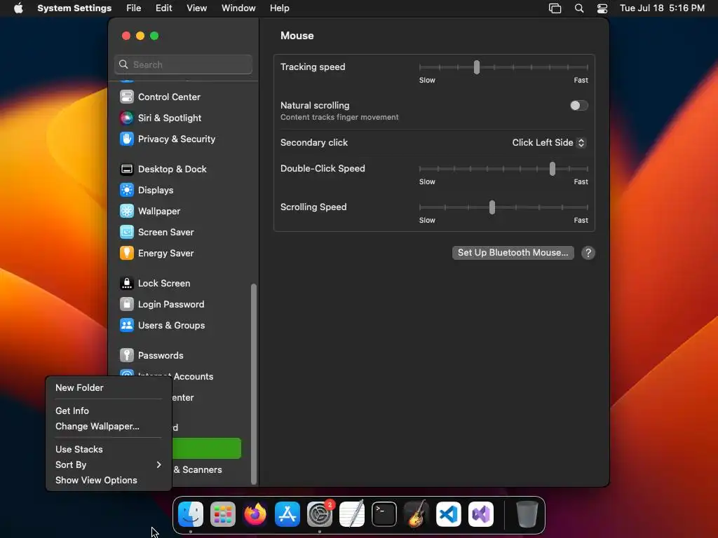The image size is (718, 538).
Task: Click the Stage Manager menu bar icon
Action: [x=555, y=8]
